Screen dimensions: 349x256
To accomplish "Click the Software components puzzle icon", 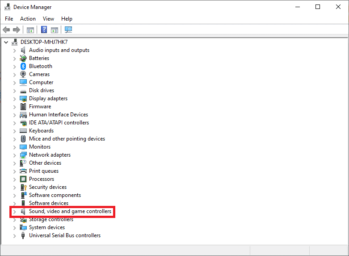I will point(24,195).
